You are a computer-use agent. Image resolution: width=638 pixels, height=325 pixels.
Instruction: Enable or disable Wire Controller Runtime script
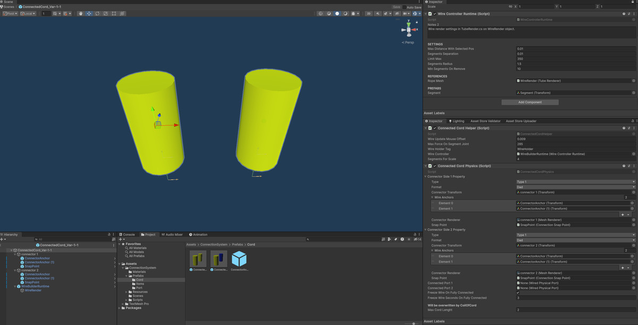pos(434,14)
